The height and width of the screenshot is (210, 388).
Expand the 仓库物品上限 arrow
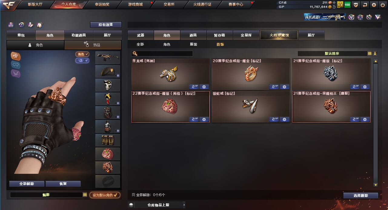[184, 205]
